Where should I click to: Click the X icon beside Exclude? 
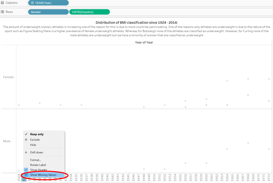26,140
